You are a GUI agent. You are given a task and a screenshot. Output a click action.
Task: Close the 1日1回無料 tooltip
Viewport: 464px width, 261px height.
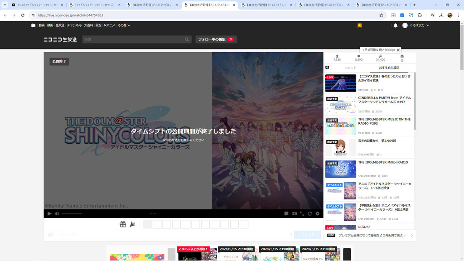(x=398, y=50)
